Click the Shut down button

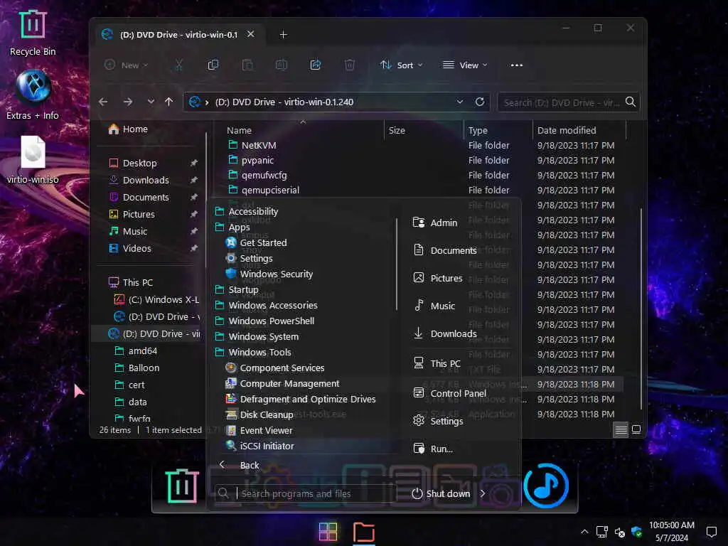(441, 493)
